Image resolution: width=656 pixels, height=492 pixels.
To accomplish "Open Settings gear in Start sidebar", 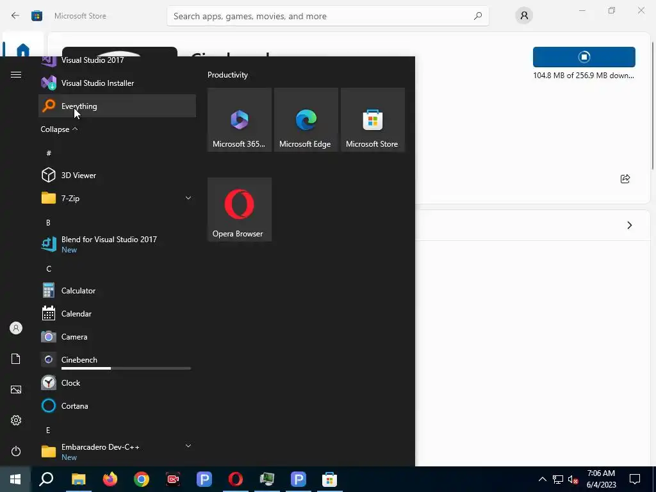I will [16, 420].
